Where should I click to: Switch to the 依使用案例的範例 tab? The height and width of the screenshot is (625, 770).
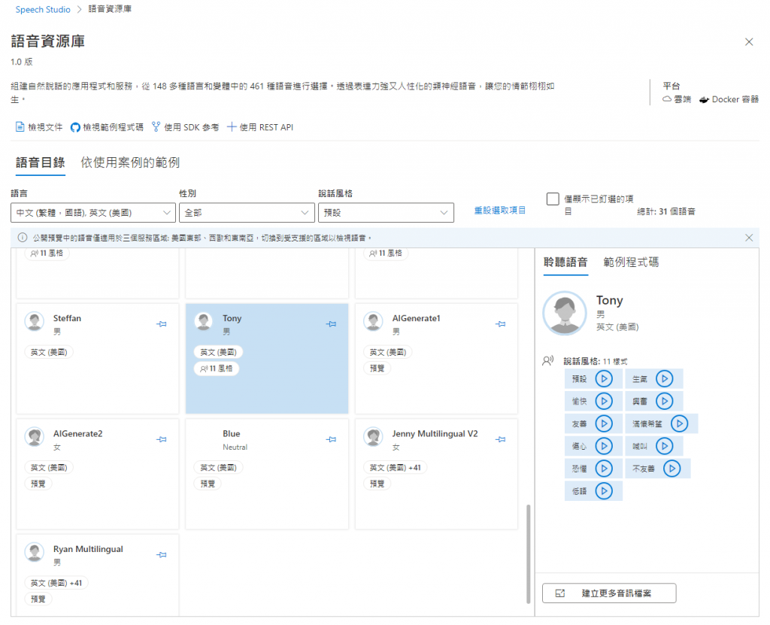pos(130,162)
